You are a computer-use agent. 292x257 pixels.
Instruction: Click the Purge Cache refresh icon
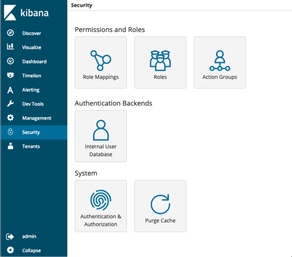pos(160,204)
